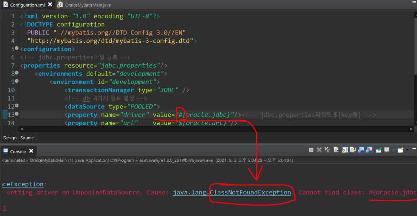Select the Console tab

pyautogui.click(x=18, y=151)
